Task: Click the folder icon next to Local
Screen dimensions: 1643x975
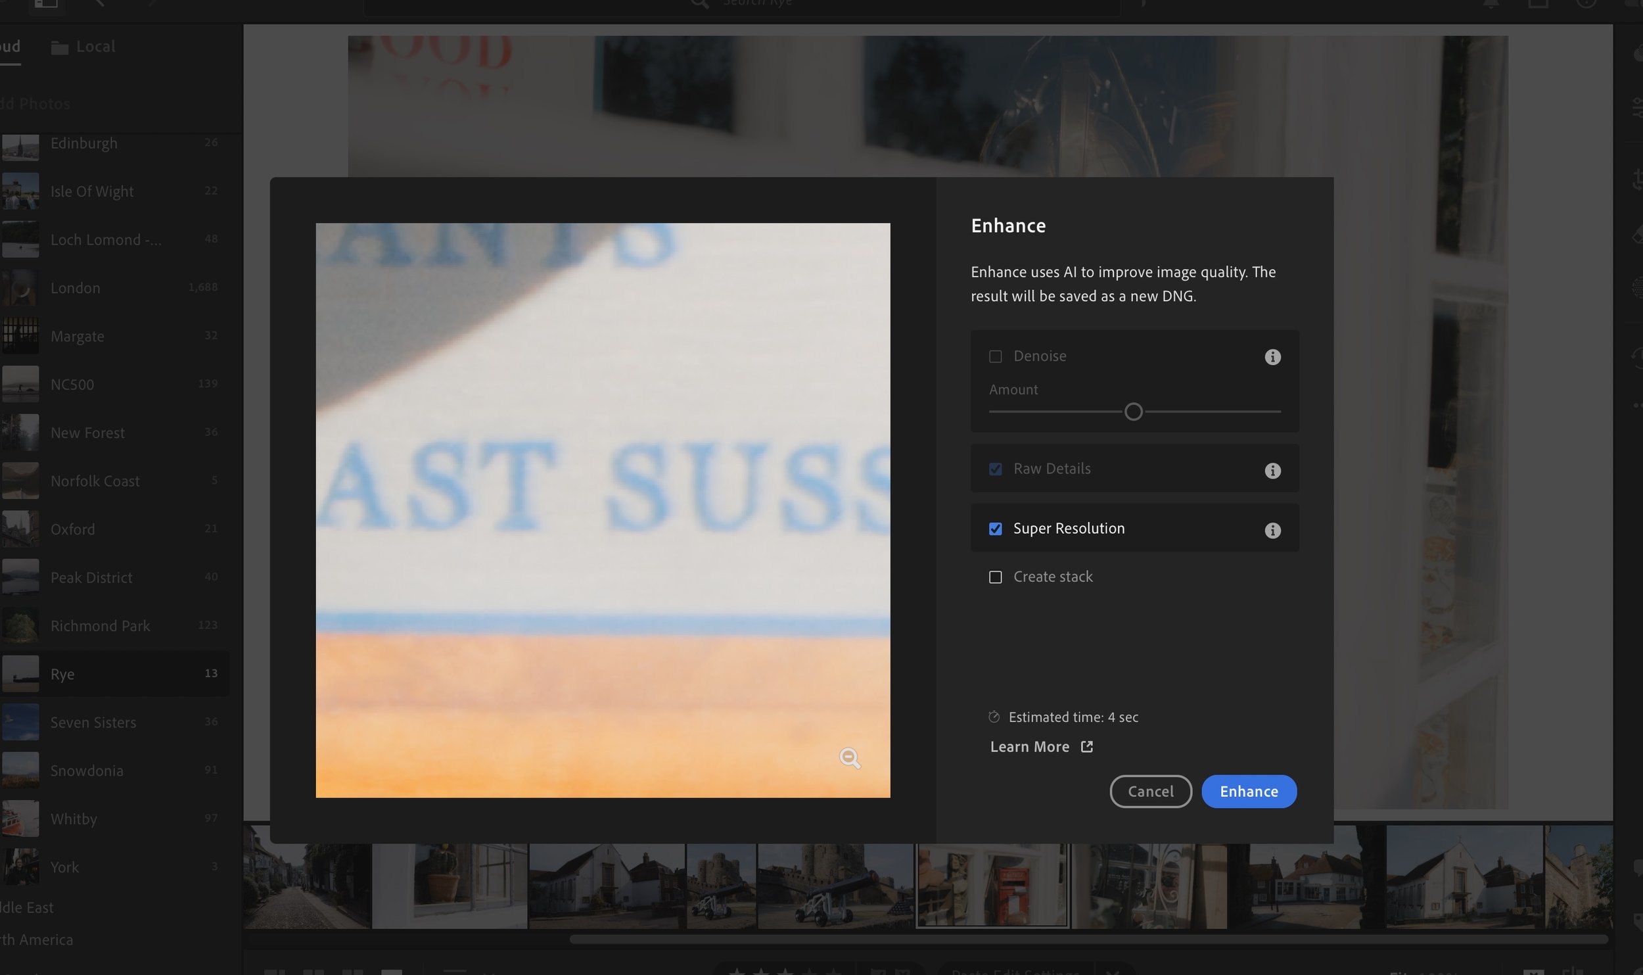Action: coord(60,47)
